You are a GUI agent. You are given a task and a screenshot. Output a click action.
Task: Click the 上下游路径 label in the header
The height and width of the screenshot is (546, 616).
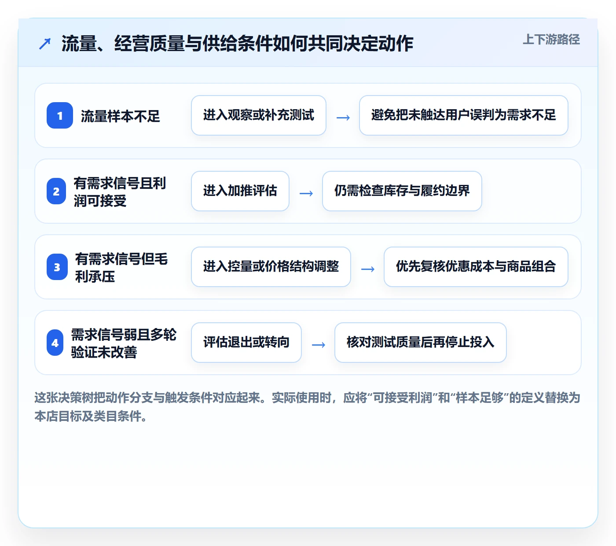tap(551, 40)
